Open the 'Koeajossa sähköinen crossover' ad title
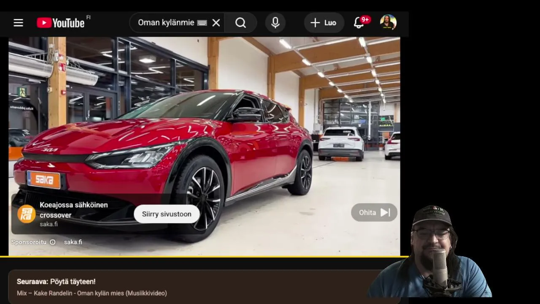The height and width of the screenshot is (304, 540). coord(74,210)
